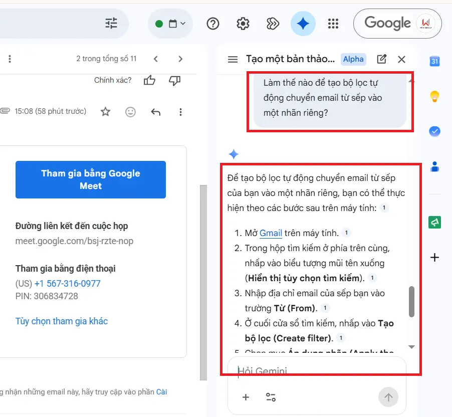Click Tham gia bằng Google Meet button
Screen dimensions: 452x417
tap(91, 179)
